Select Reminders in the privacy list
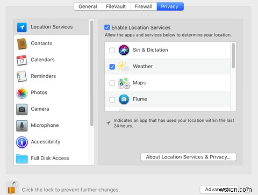Screen dimensions: 258x195 [52, 76]
